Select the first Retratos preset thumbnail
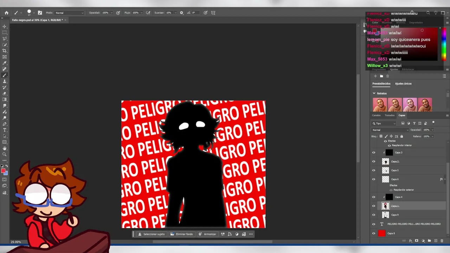The height and width of the screenshot is (253, 450). (x=380, y=105)
